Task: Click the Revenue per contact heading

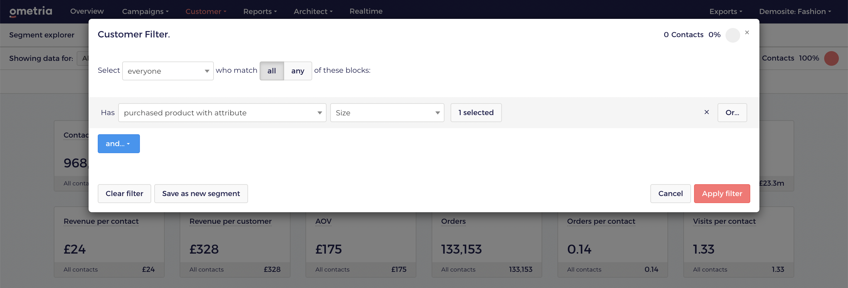Action: (x=101, y=221)
